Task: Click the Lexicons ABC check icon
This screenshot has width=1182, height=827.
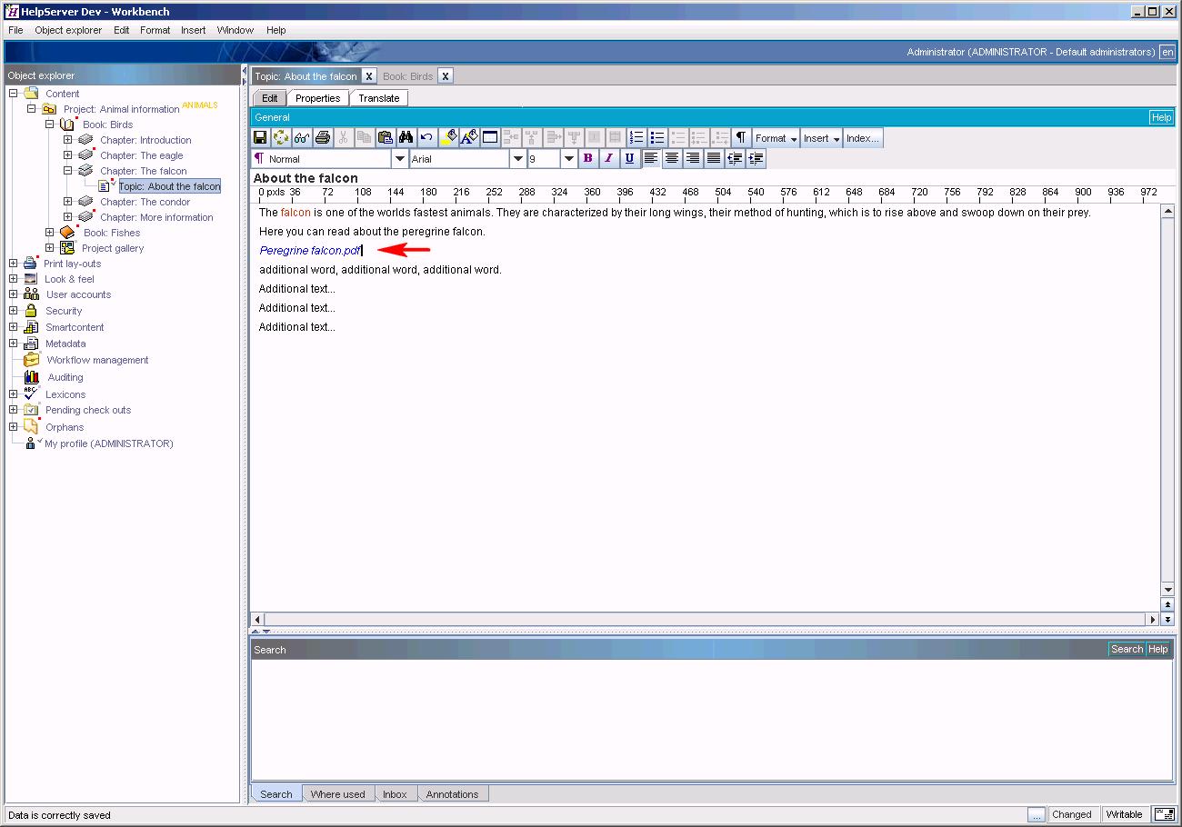Action: click(x=31, y=394)
